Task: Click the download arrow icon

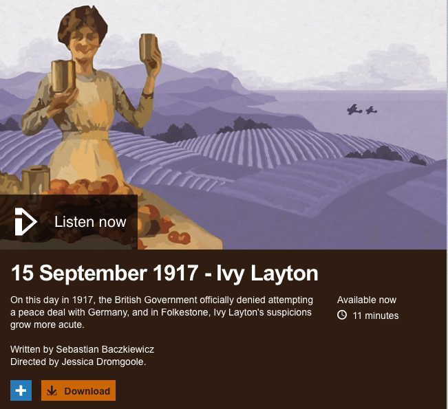Action: (52, 390)
